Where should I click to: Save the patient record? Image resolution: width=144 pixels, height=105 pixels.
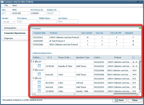[119, 100]
